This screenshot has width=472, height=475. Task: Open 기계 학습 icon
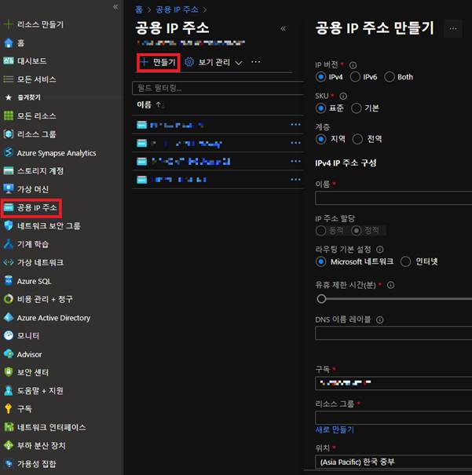click(9, 244)
